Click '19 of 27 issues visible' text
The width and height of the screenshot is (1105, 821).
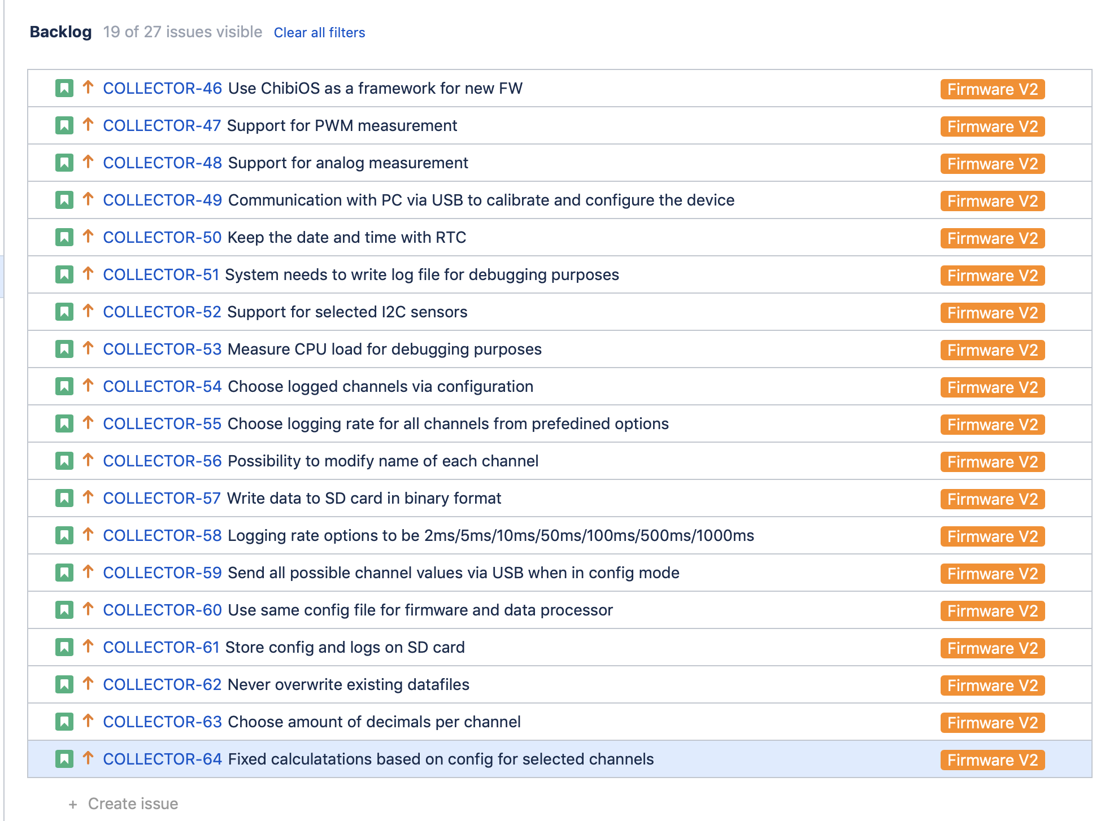pyautogui.click(x=182, y=32)
